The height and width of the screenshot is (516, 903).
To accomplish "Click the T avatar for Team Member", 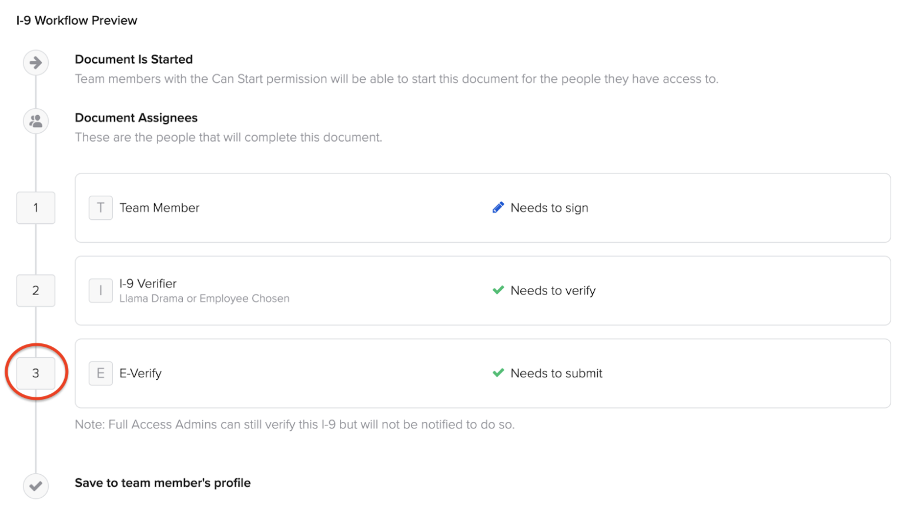I will pos(101,208).
